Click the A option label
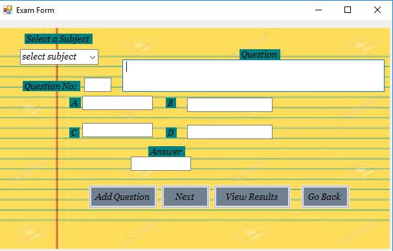Viewport: 393px width, 251px height. (74, 103)
